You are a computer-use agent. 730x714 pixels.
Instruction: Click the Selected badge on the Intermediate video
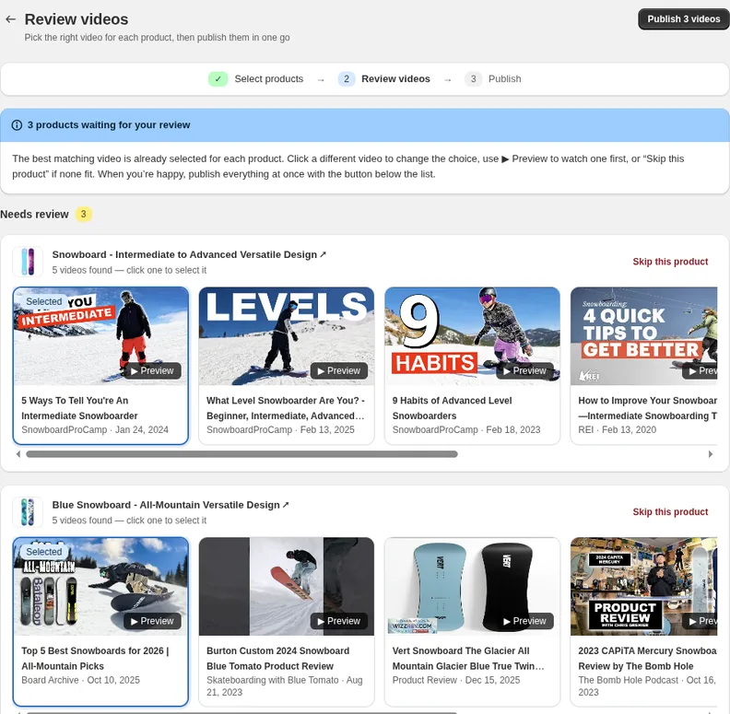pos(43,301)
